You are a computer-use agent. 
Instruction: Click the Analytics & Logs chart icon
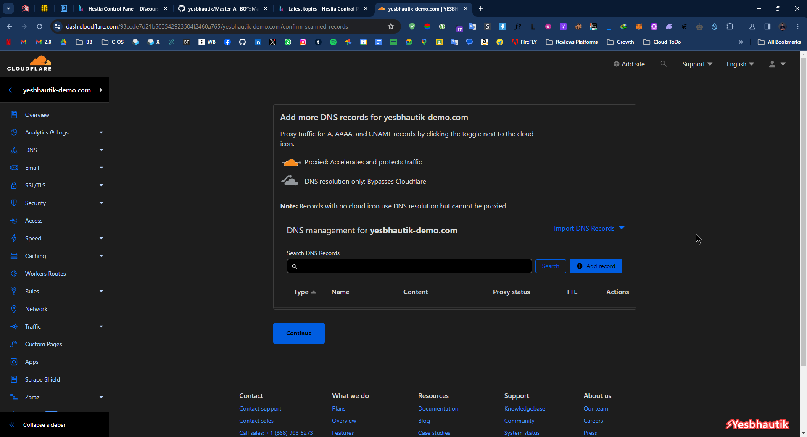(x=14, y=132)
